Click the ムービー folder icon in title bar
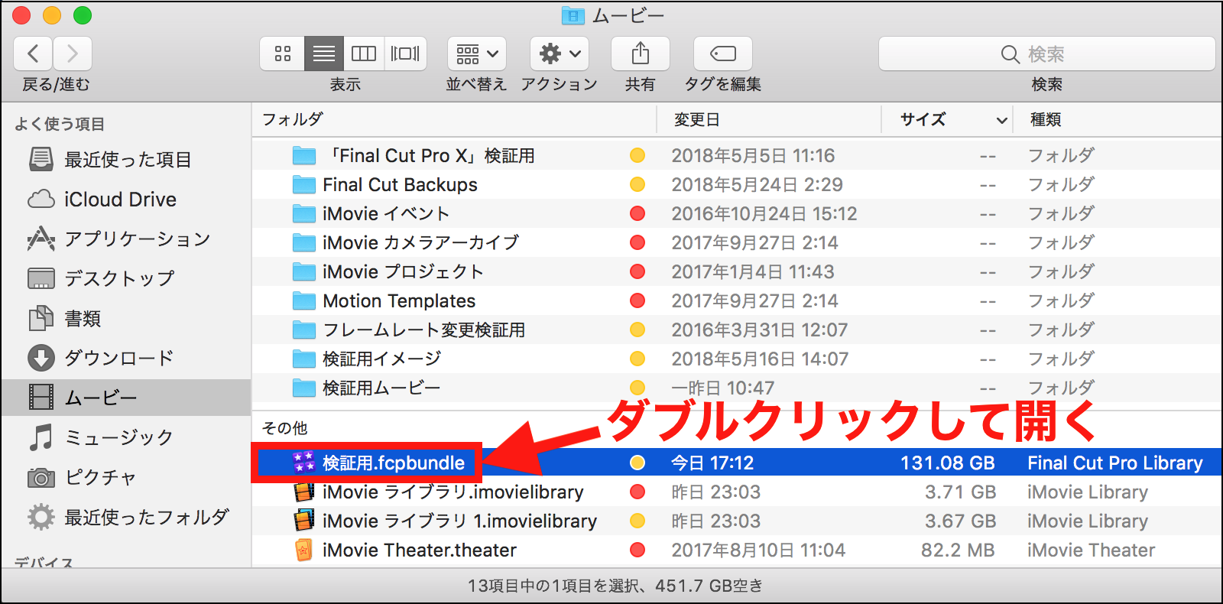The image size is (1223, 604). [x=573, y=15]
